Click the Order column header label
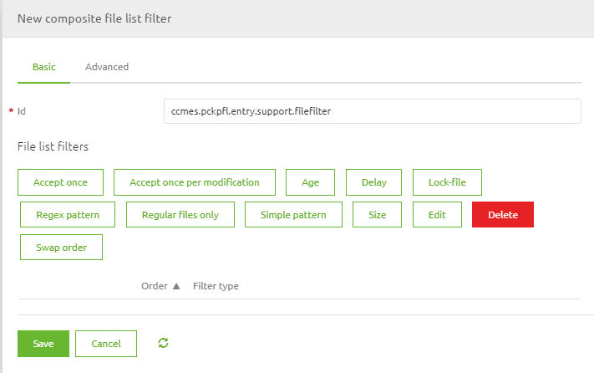This screenshot has width=594, height=373. [x=155, y=286]
